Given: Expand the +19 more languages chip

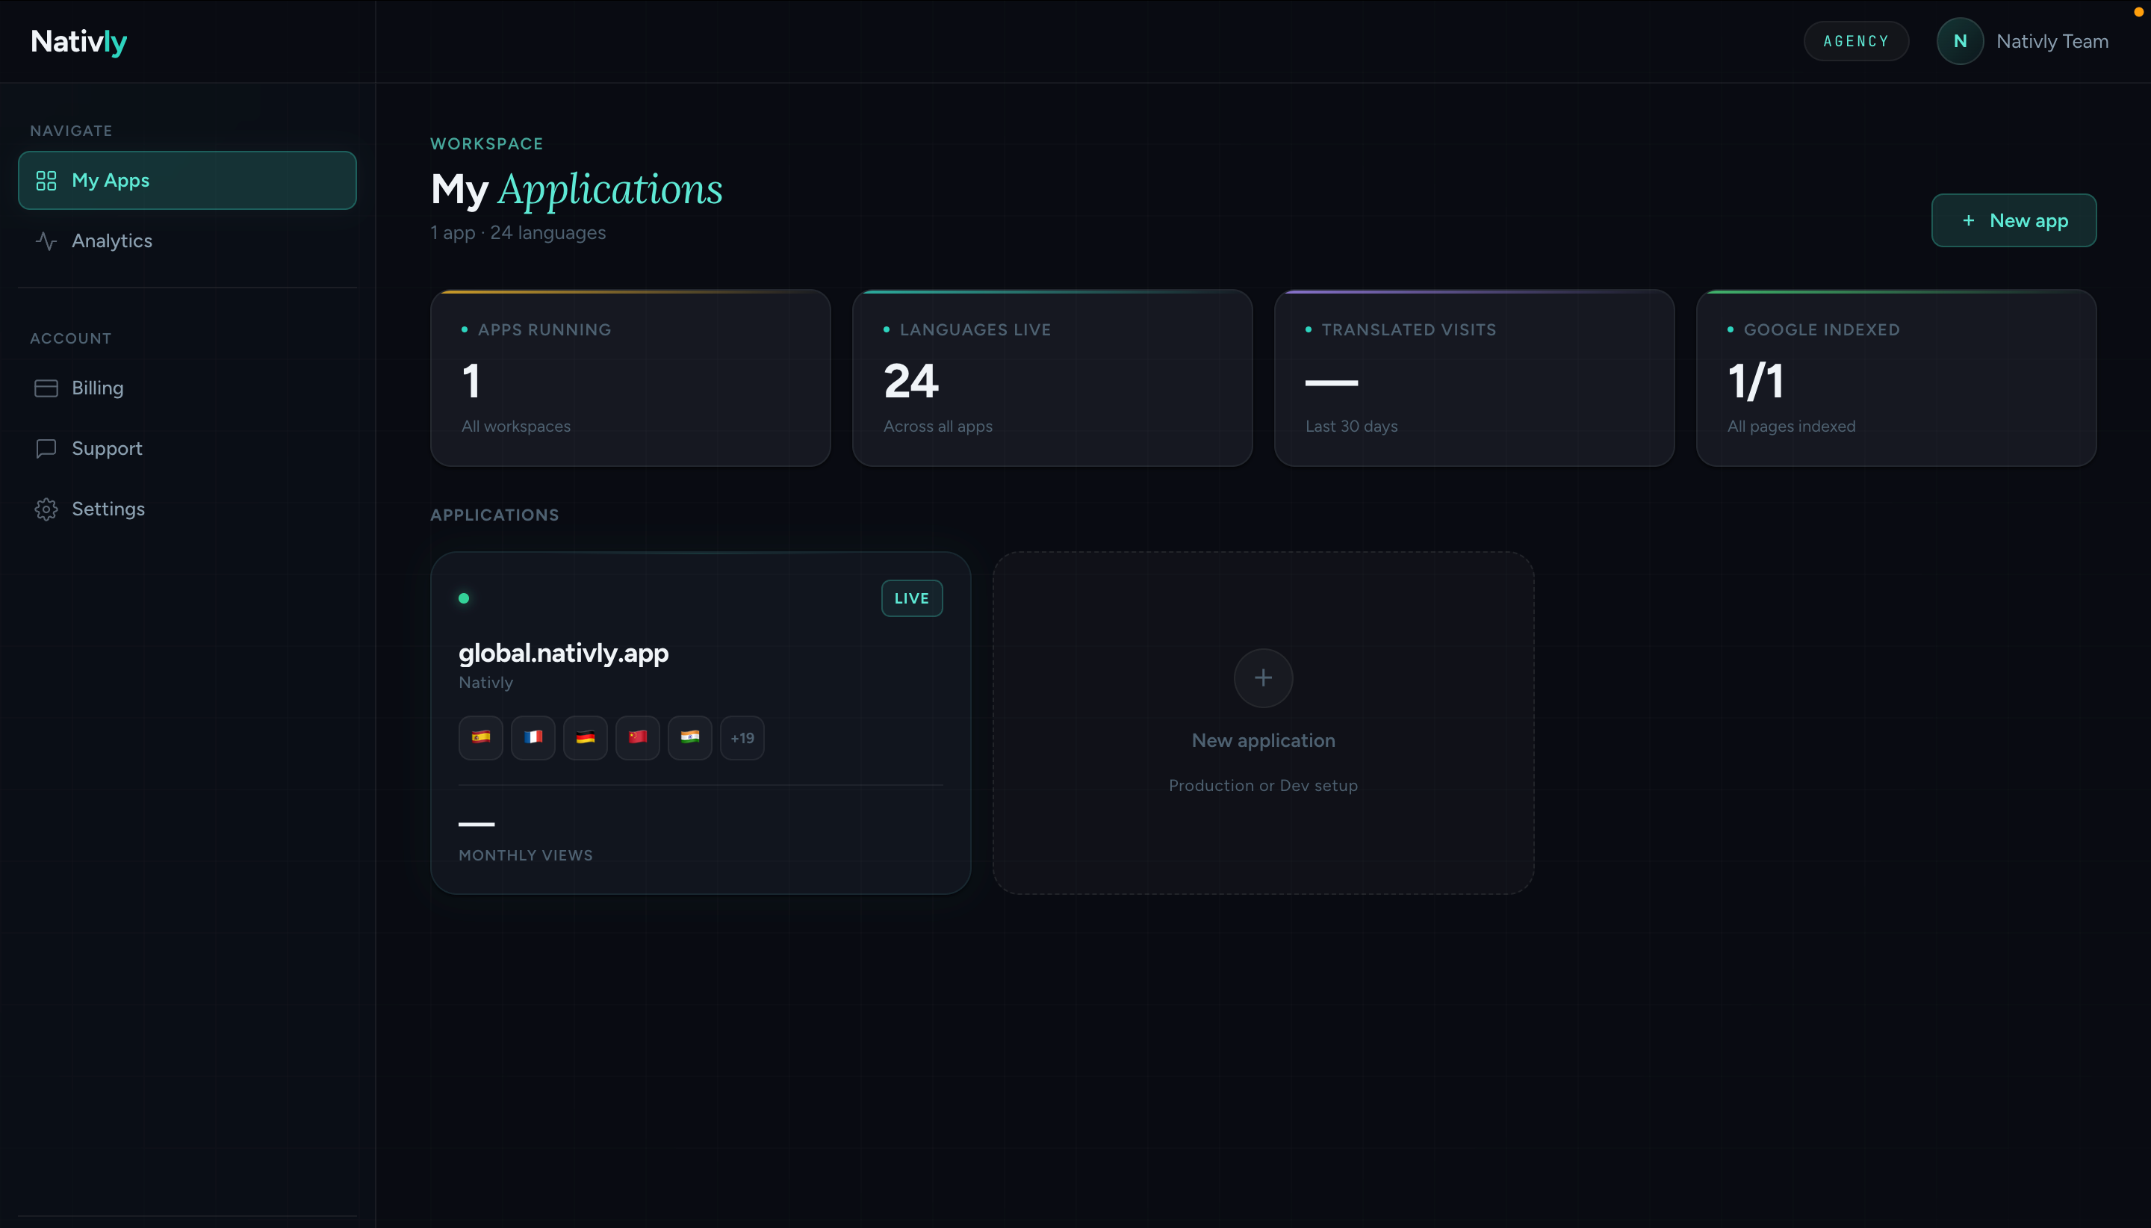Looking at the screenshot, I should click(742, 738).
